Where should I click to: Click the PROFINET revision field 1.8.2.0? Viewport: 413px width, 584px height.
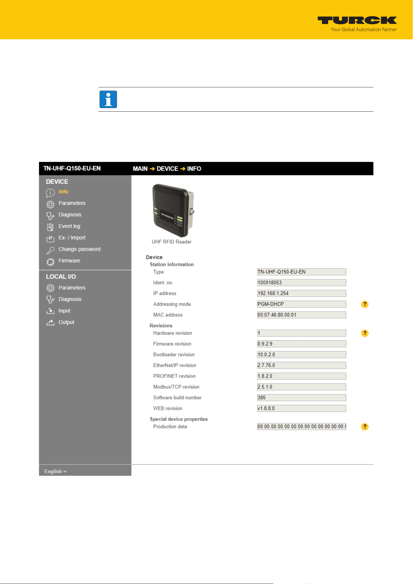point(302,376)
